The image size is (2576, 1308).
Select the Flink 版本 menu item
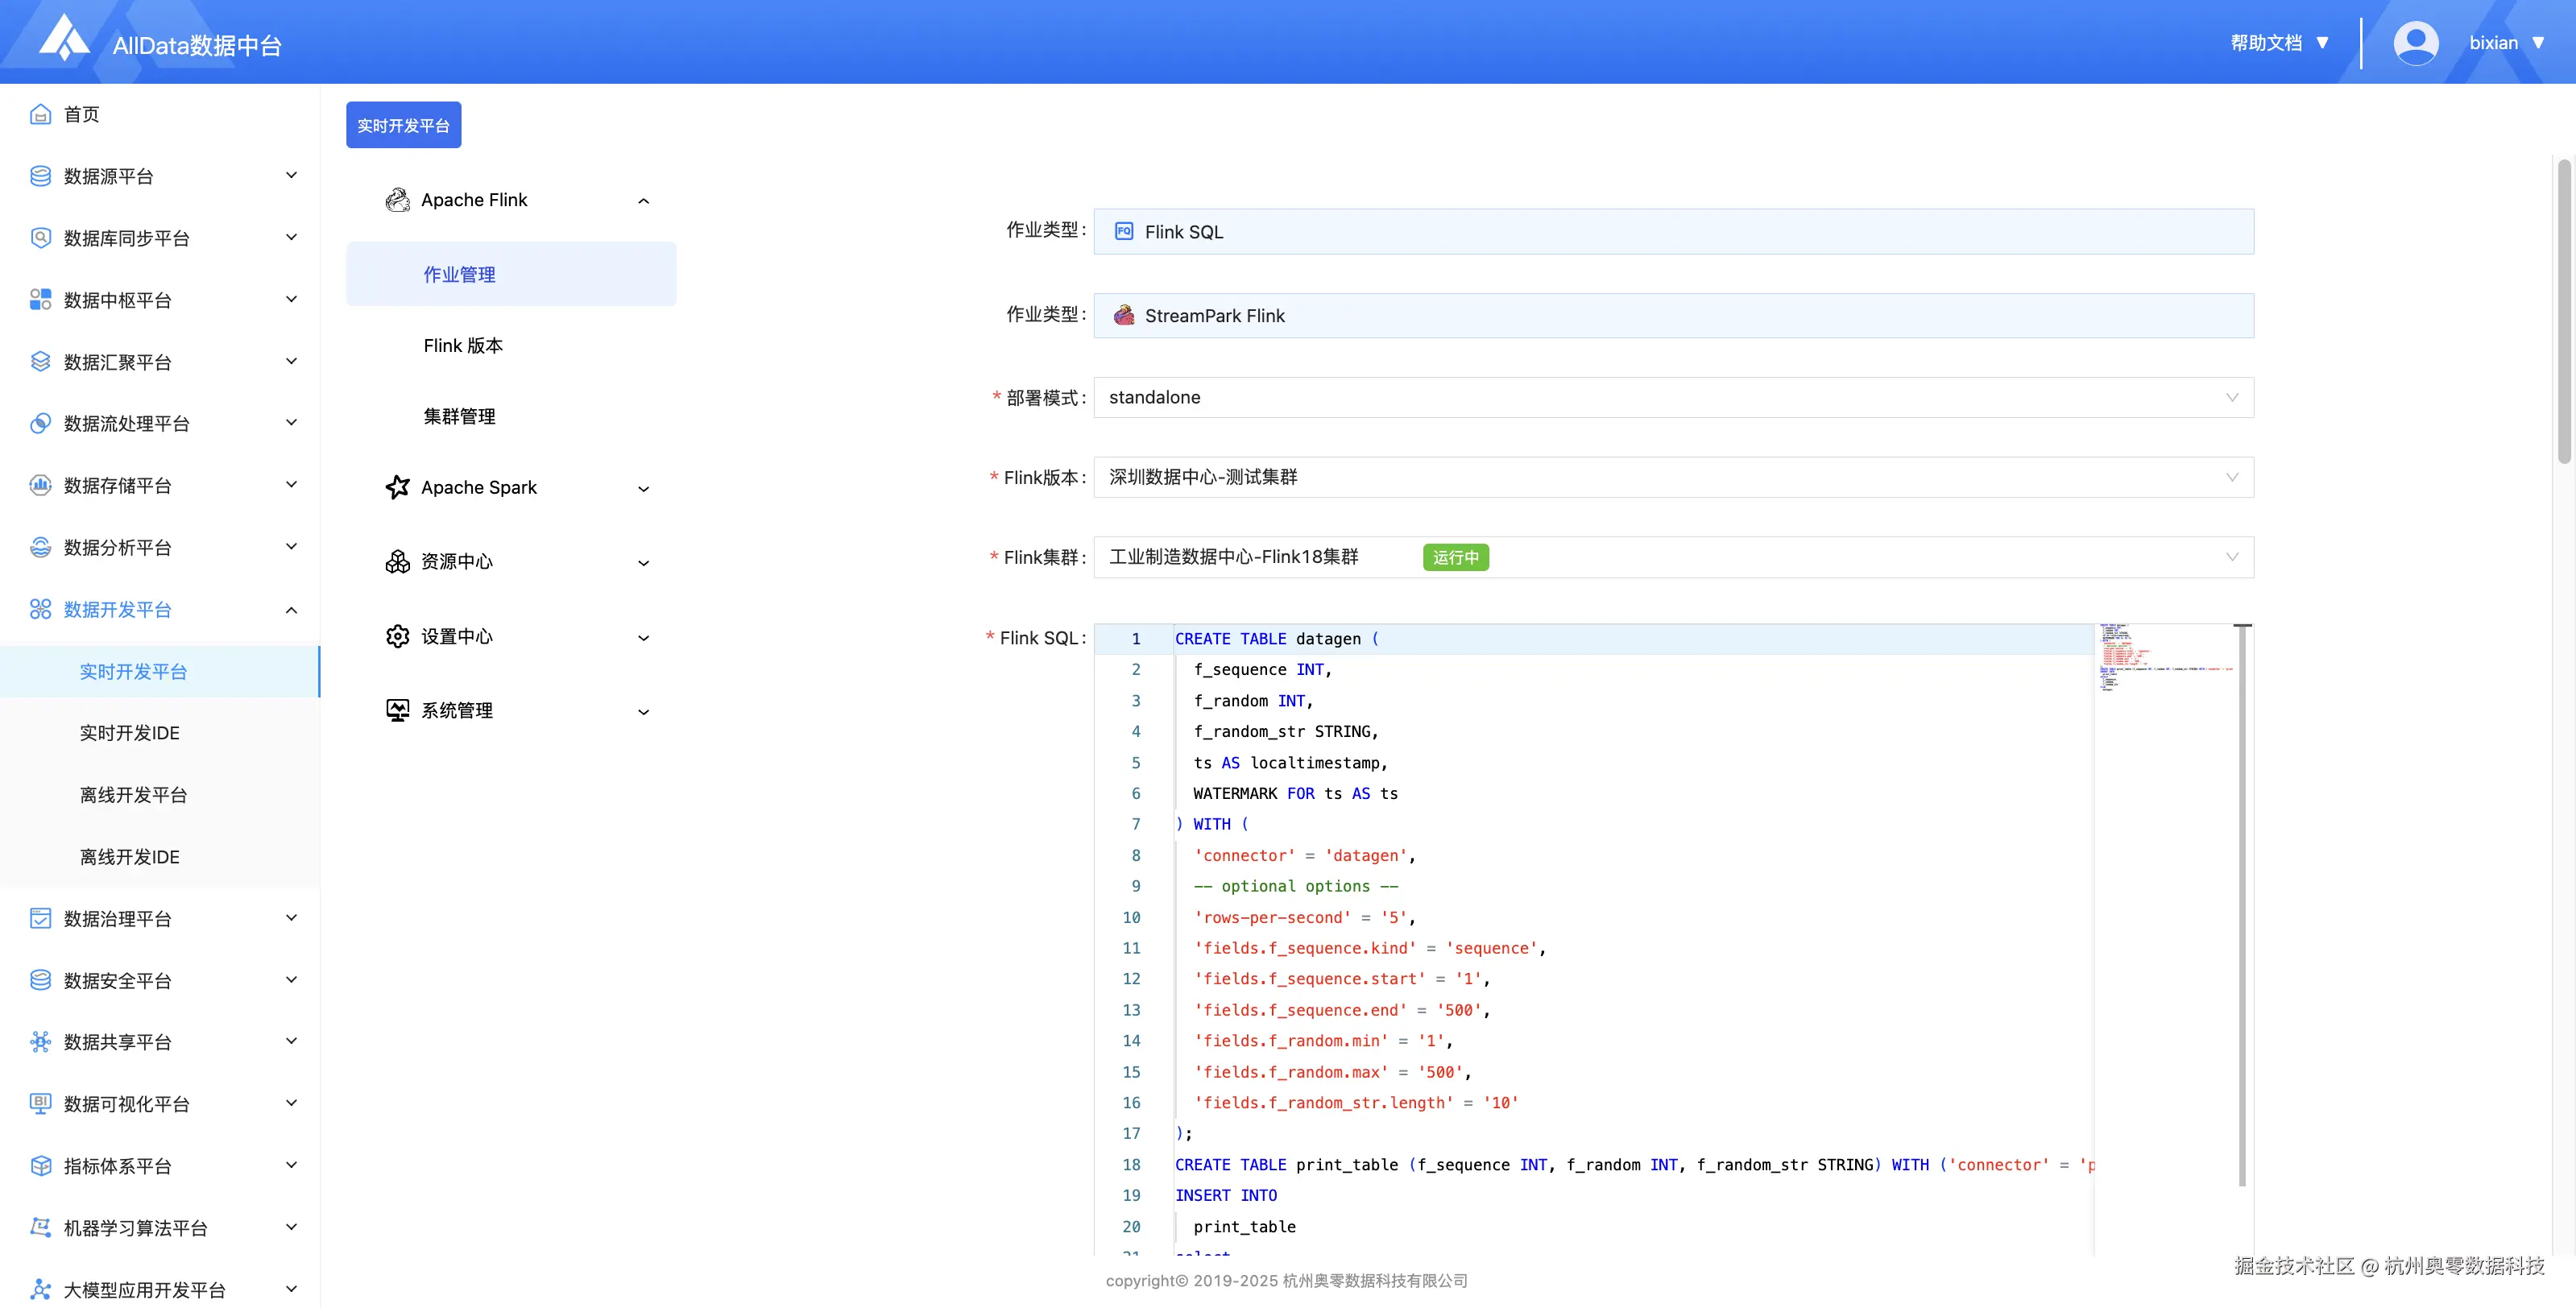click(463, 345)
